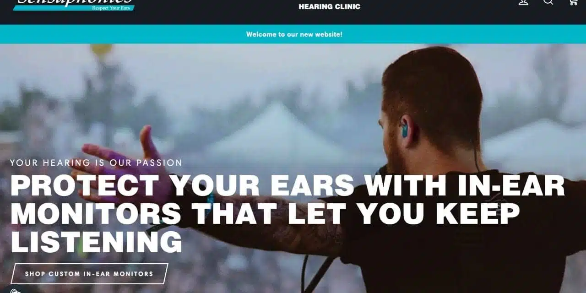Select the 'Your Hearing Is Our Passion' subheading
The height and width of the screenshot is (293, 586).
[96, 163]
